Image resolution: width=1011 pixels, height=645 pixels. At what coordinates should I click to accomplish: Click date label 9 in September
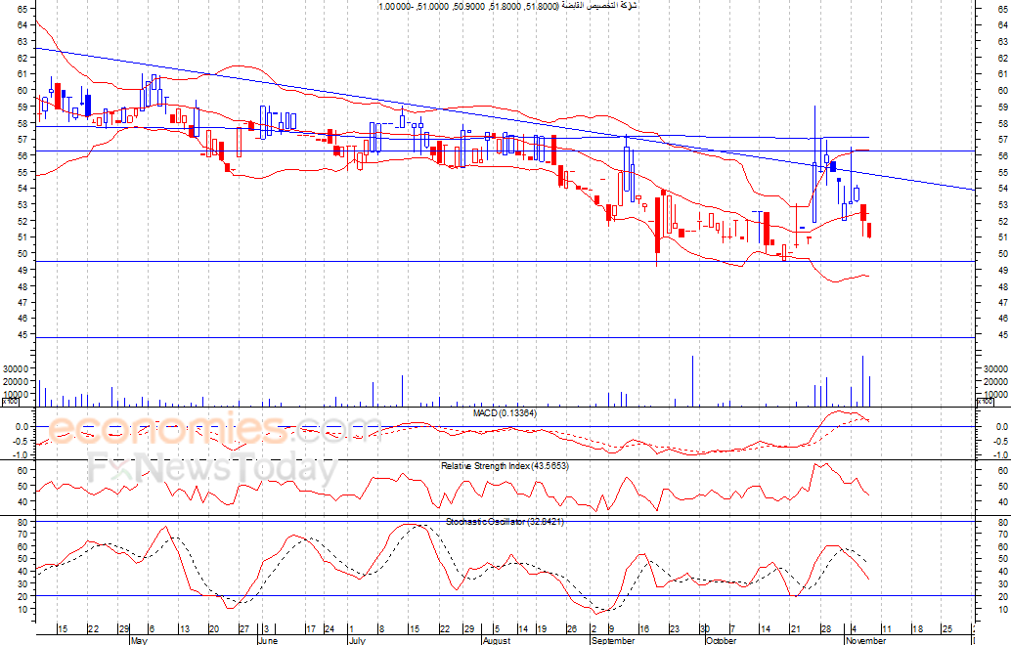(x=611, y=629)
